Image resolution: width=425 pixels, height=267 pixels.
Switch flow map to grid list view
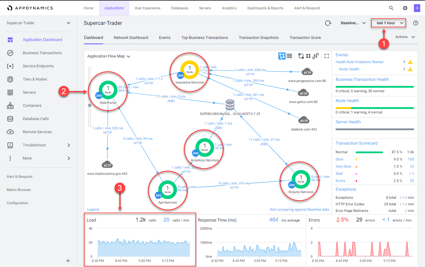click(289, 56)
